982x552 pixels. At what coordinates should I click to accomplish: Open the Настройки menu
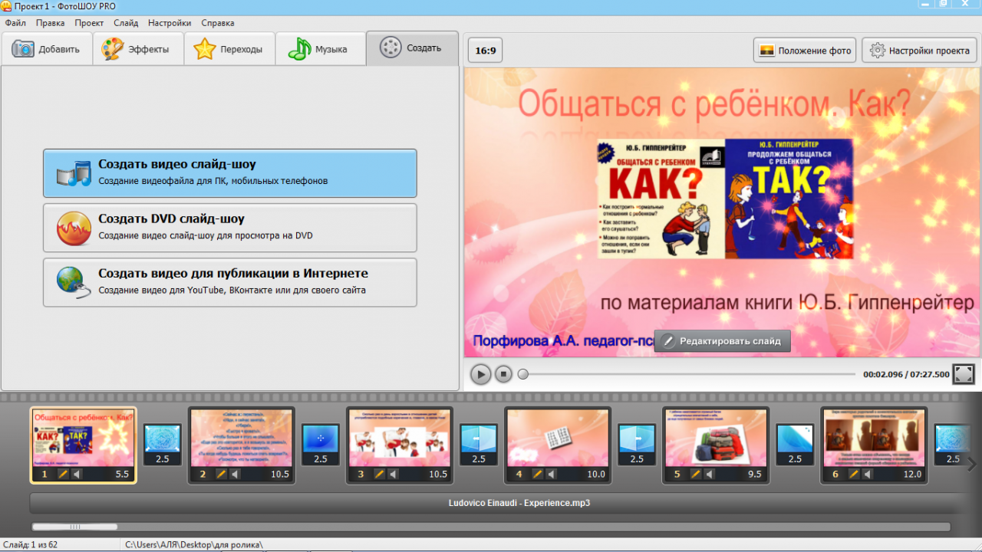coord(170,23)
